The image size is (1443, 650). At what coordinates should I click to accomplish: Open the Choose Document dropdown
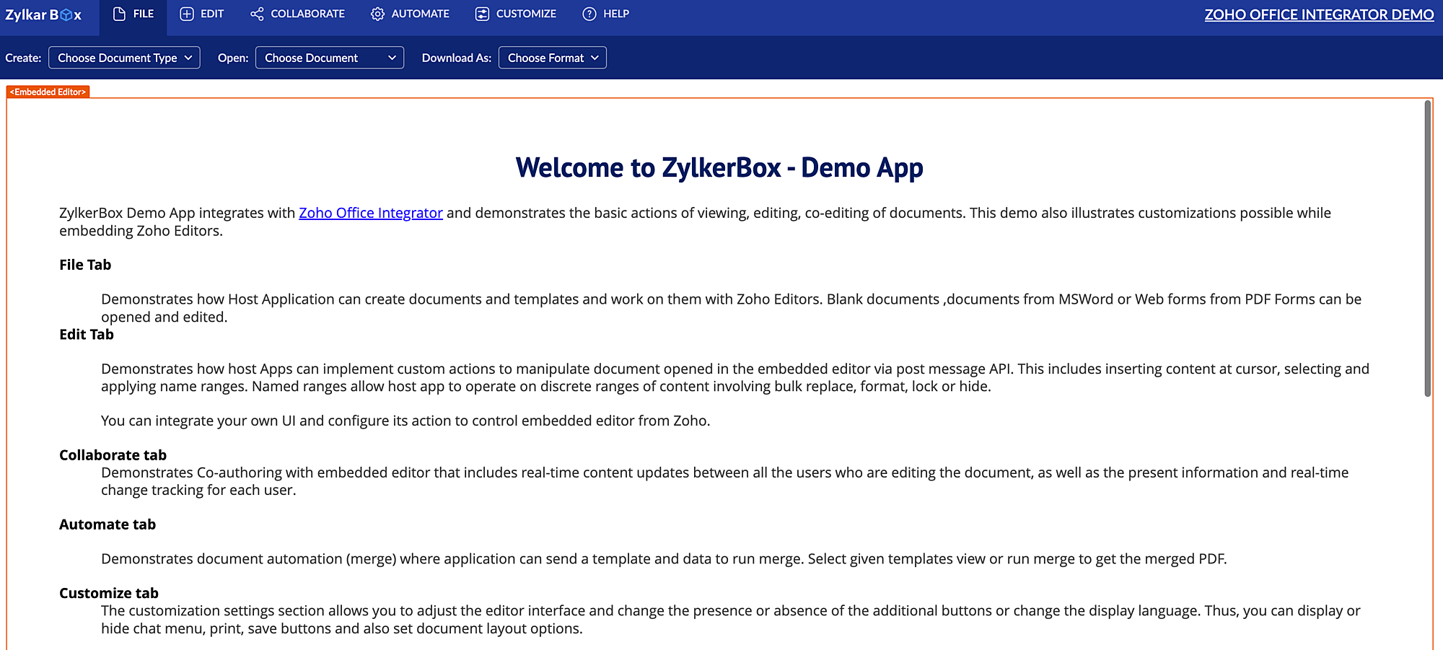point(330,58)
